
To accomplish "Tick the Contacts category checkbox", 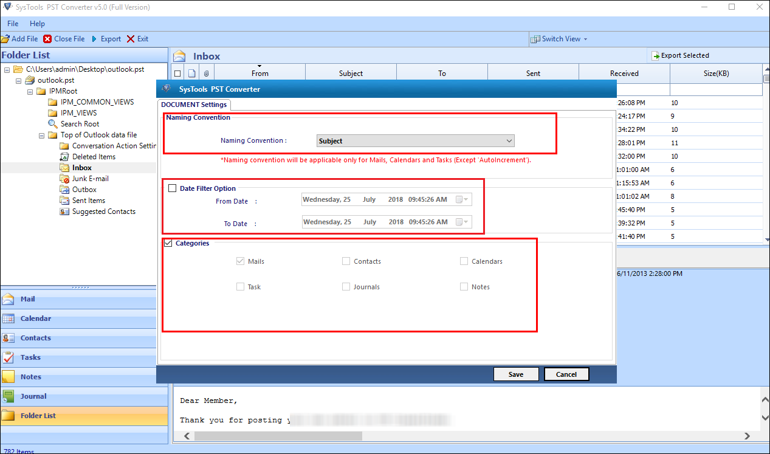I will pos(346,261).
